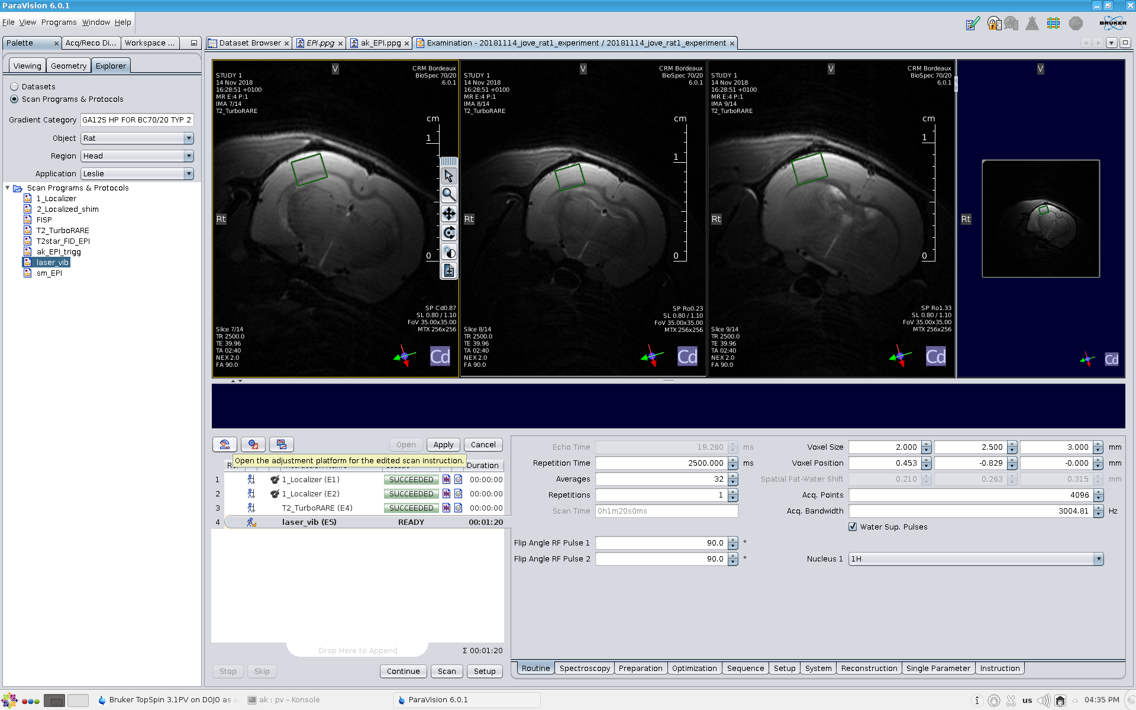Toggle Water Sup. Pulses checkbox

coord(853,527)
